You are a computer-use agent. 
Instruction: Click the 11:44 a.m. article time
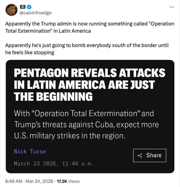[x=78, y=164]
